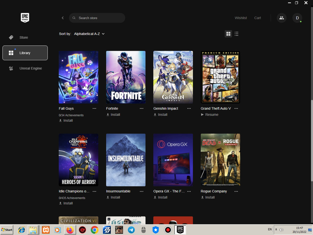
Task: Install Idle Champions
Action: point(66,203)
